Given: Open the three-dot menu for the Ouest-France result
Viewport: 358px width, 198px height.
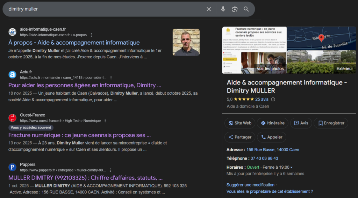Looking at the screenshot, I should (105, 120).
